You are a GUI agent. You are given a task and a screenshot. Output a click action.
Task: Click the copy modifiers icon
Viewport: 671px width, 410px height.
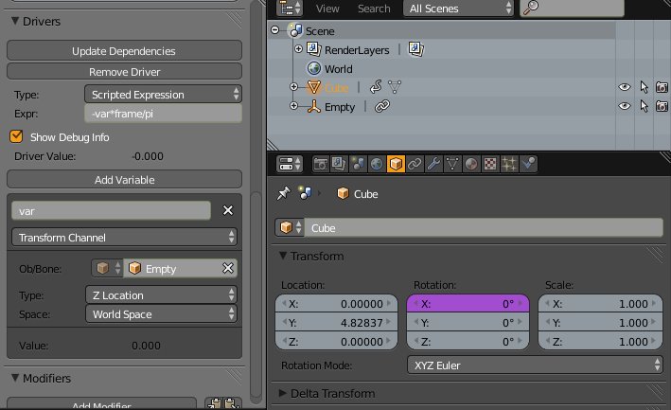coord(214,403)
